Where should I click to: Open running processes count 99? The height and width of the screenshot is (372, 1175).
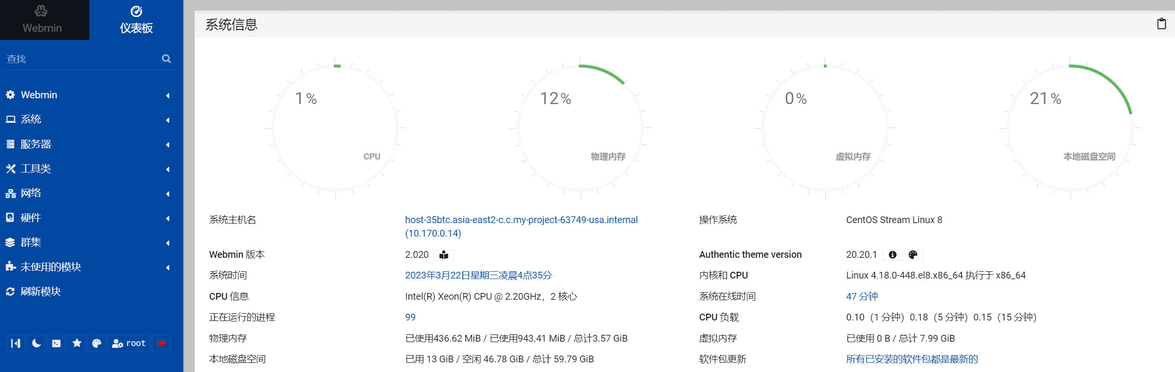(410, 317)
